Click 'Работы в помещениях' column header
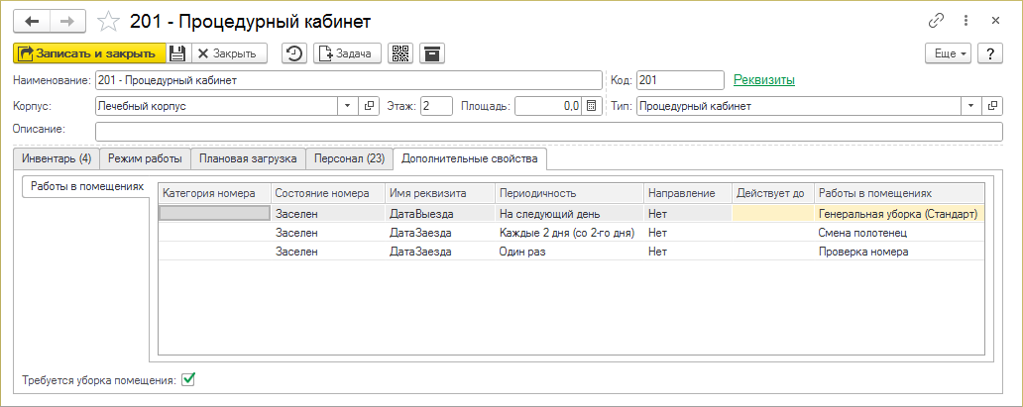Image resolution: width=1023 pixels, height=407 pixels. (x=899, y=193)
